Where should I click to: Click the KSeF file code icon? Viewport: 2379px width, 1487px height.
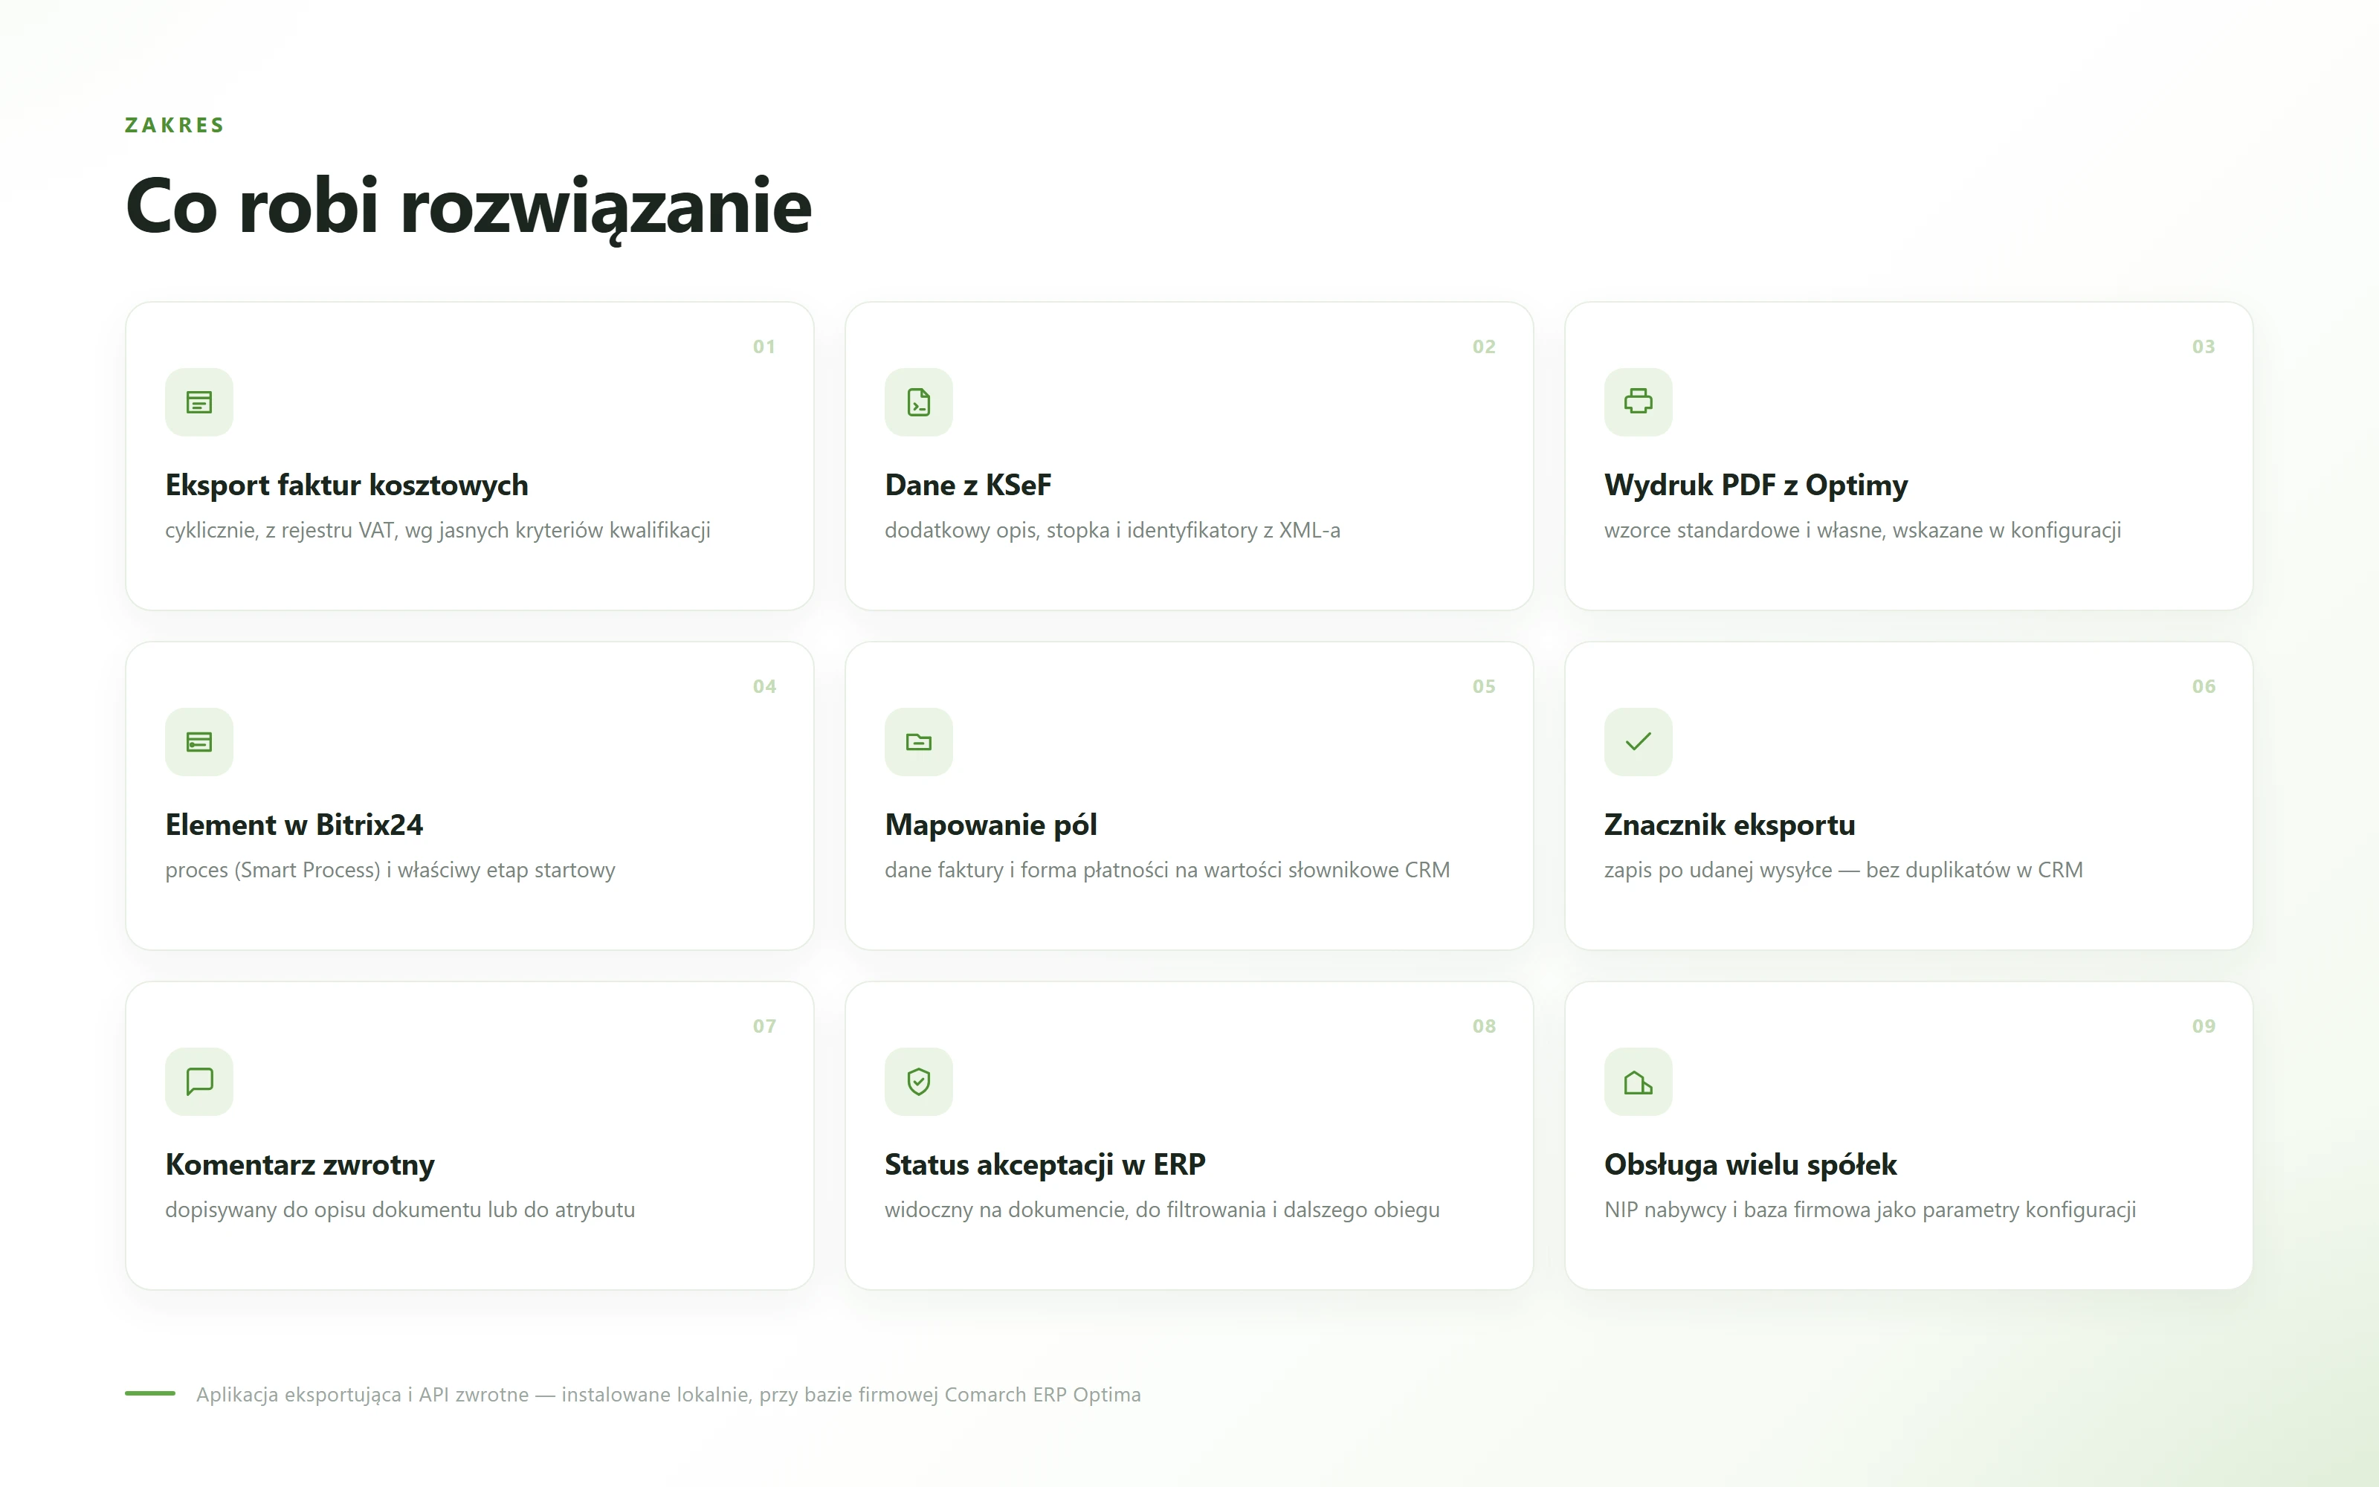919,402
